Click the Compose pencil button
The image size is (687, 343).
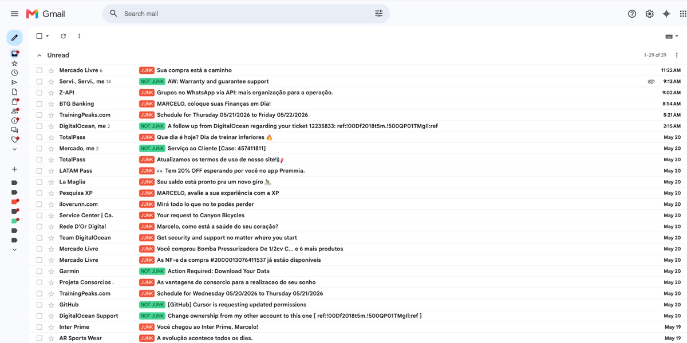[14, 38]
